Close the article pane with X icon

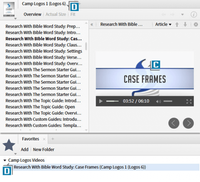tap(195, 25)
